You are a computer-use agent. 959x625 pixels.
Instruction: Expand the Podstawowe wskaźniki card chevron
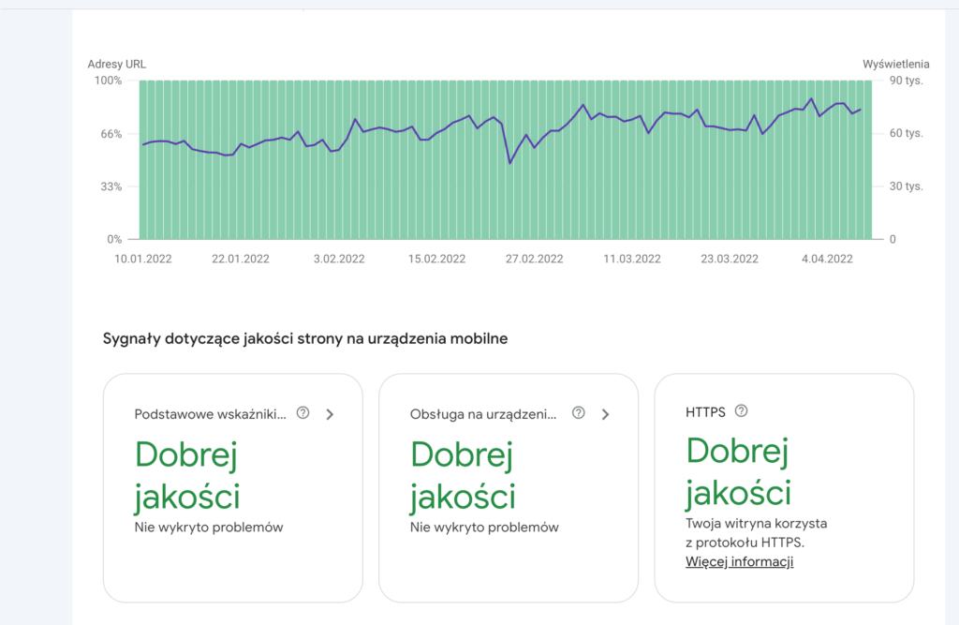coord(330,414)
